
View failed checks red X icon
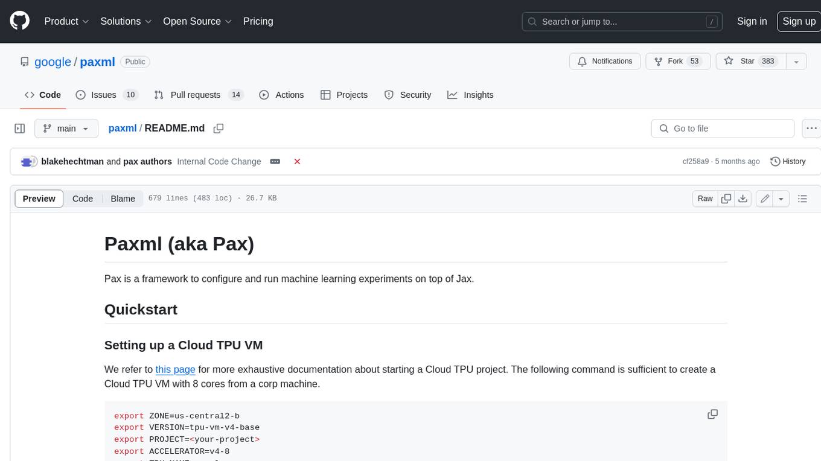coord(297,162)
